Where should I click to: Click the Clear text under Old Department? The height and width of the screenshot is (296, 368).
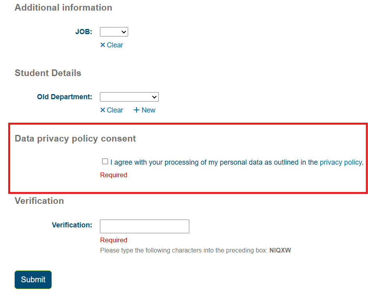(115, 110)
